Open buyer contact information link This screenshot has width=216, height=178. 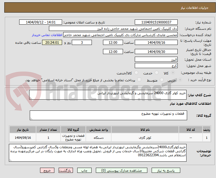47,35
